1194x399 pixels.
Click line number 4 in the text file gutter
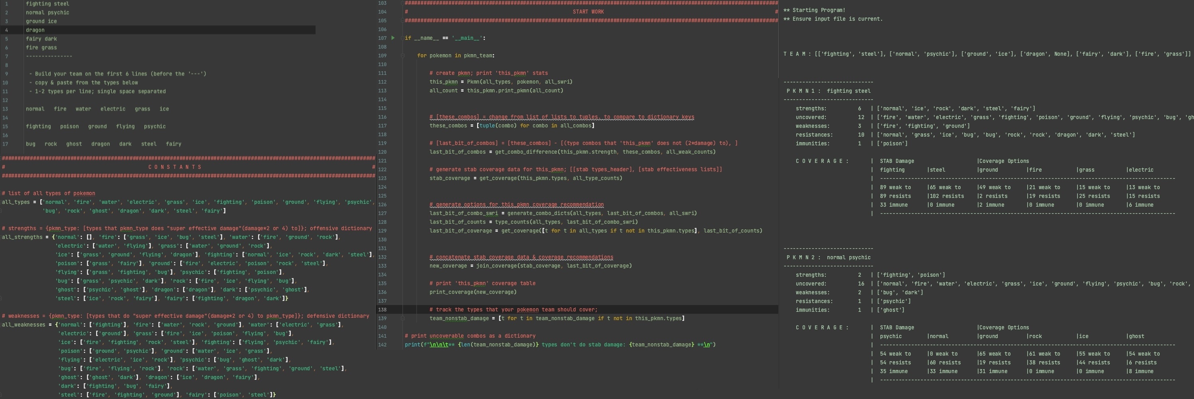coord(6,30)
